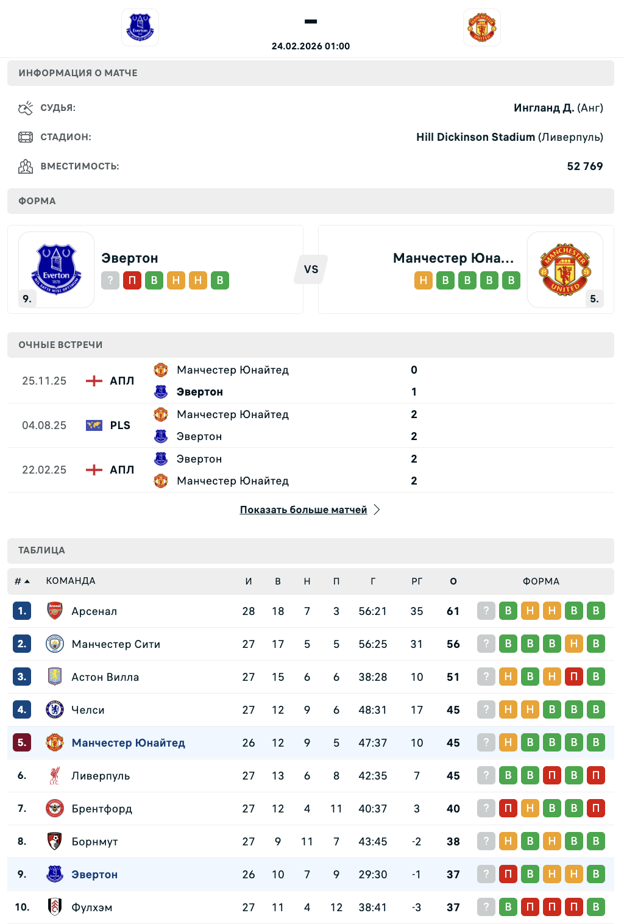624x924 pixels.
Task: Open the large Manchester United logo in the form section
Action: point(565,269)
